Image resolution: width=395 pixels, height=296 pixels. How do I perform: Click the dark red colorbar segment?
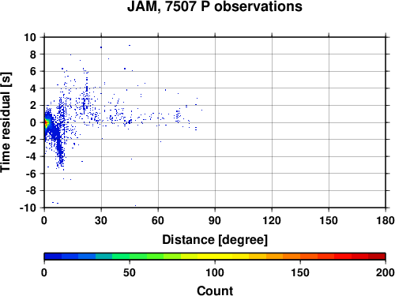377,257
